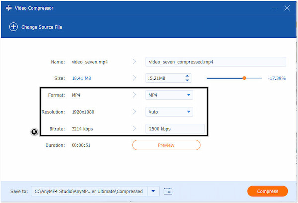298x203 pixels.
Task: Start compression with the Compress button
Action: click(x=267, y=191)
